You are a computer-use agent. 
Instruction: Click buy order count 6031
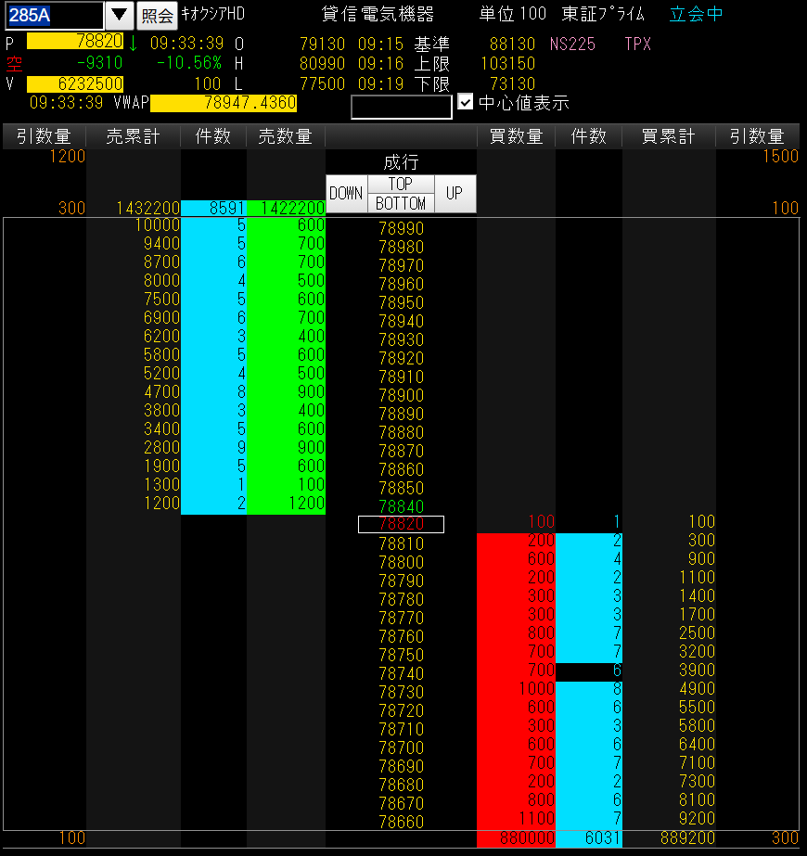click(602, 838)
